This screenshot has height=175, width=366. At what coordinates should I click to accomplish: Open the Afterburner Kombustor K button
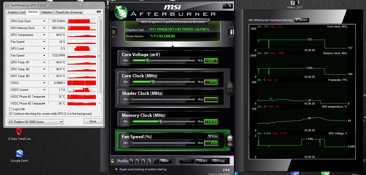point(114,32)
